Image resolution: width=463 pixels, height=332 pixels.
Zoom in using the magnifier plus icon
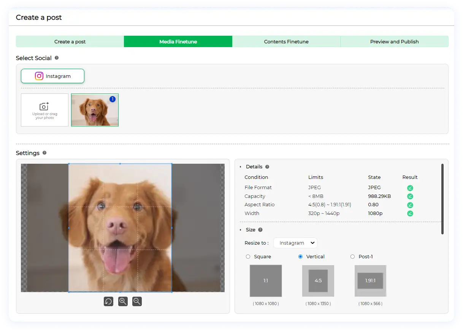[x=123, y=301]
